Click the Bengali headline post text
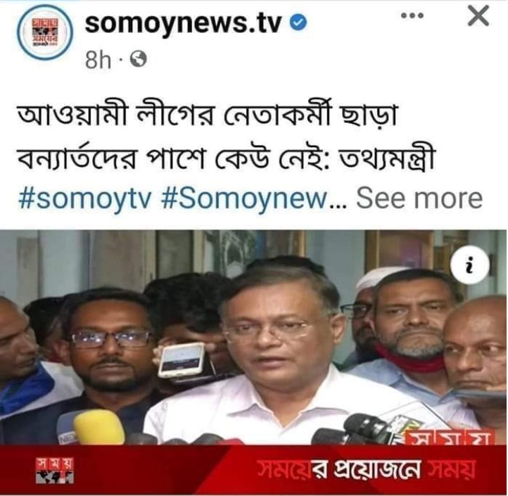The image size is (508, 496). pos(225,137)
